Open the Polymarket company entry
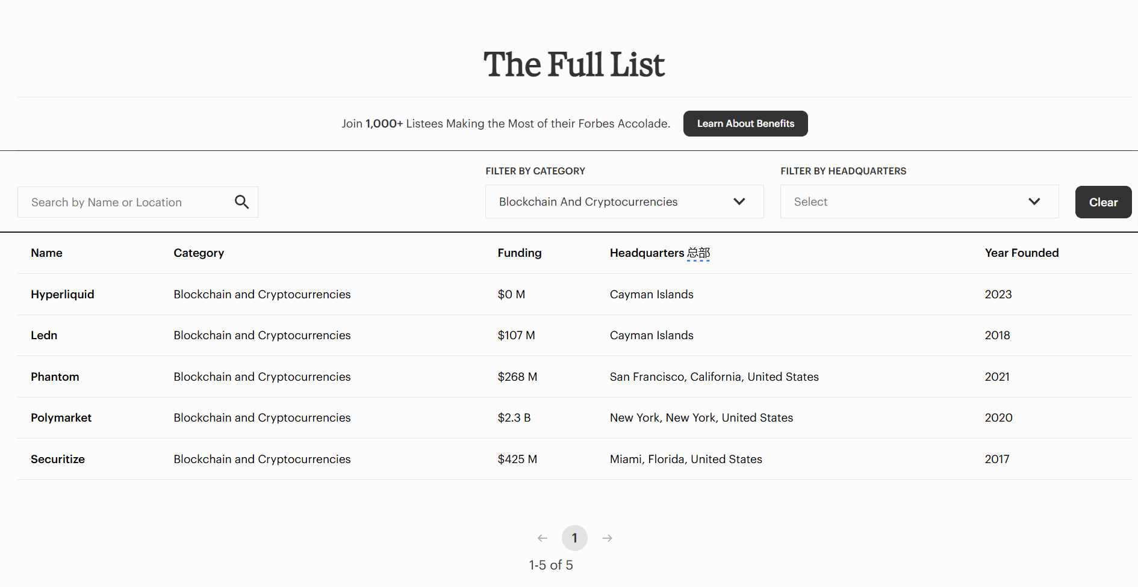 (61, 418)
